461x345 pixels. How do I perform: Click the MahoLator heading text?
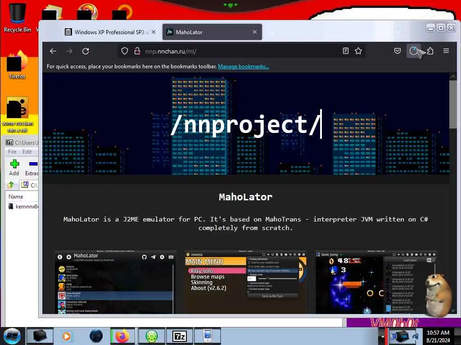click(x=245, y=197)
